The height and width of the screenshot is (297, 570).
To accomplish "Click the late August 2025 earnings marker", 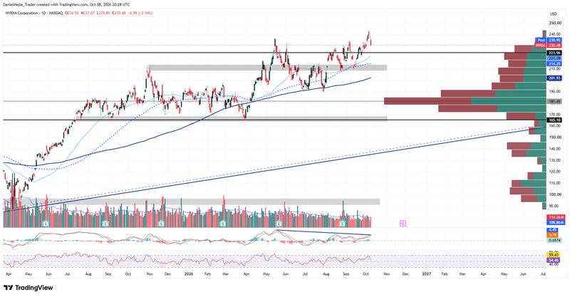I will click(105, 224).
